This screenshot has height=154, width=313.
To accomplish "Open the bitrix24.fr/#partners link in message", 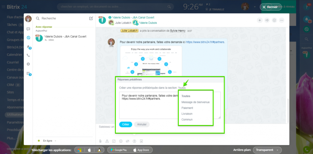I will pos(205,42).
